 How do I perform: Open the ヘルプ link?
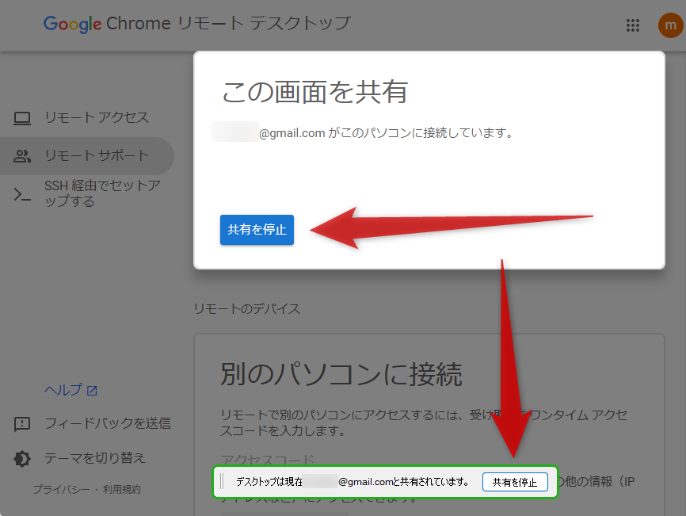63,389
